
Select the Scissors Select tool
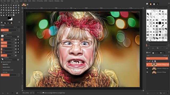click(14, 5)
